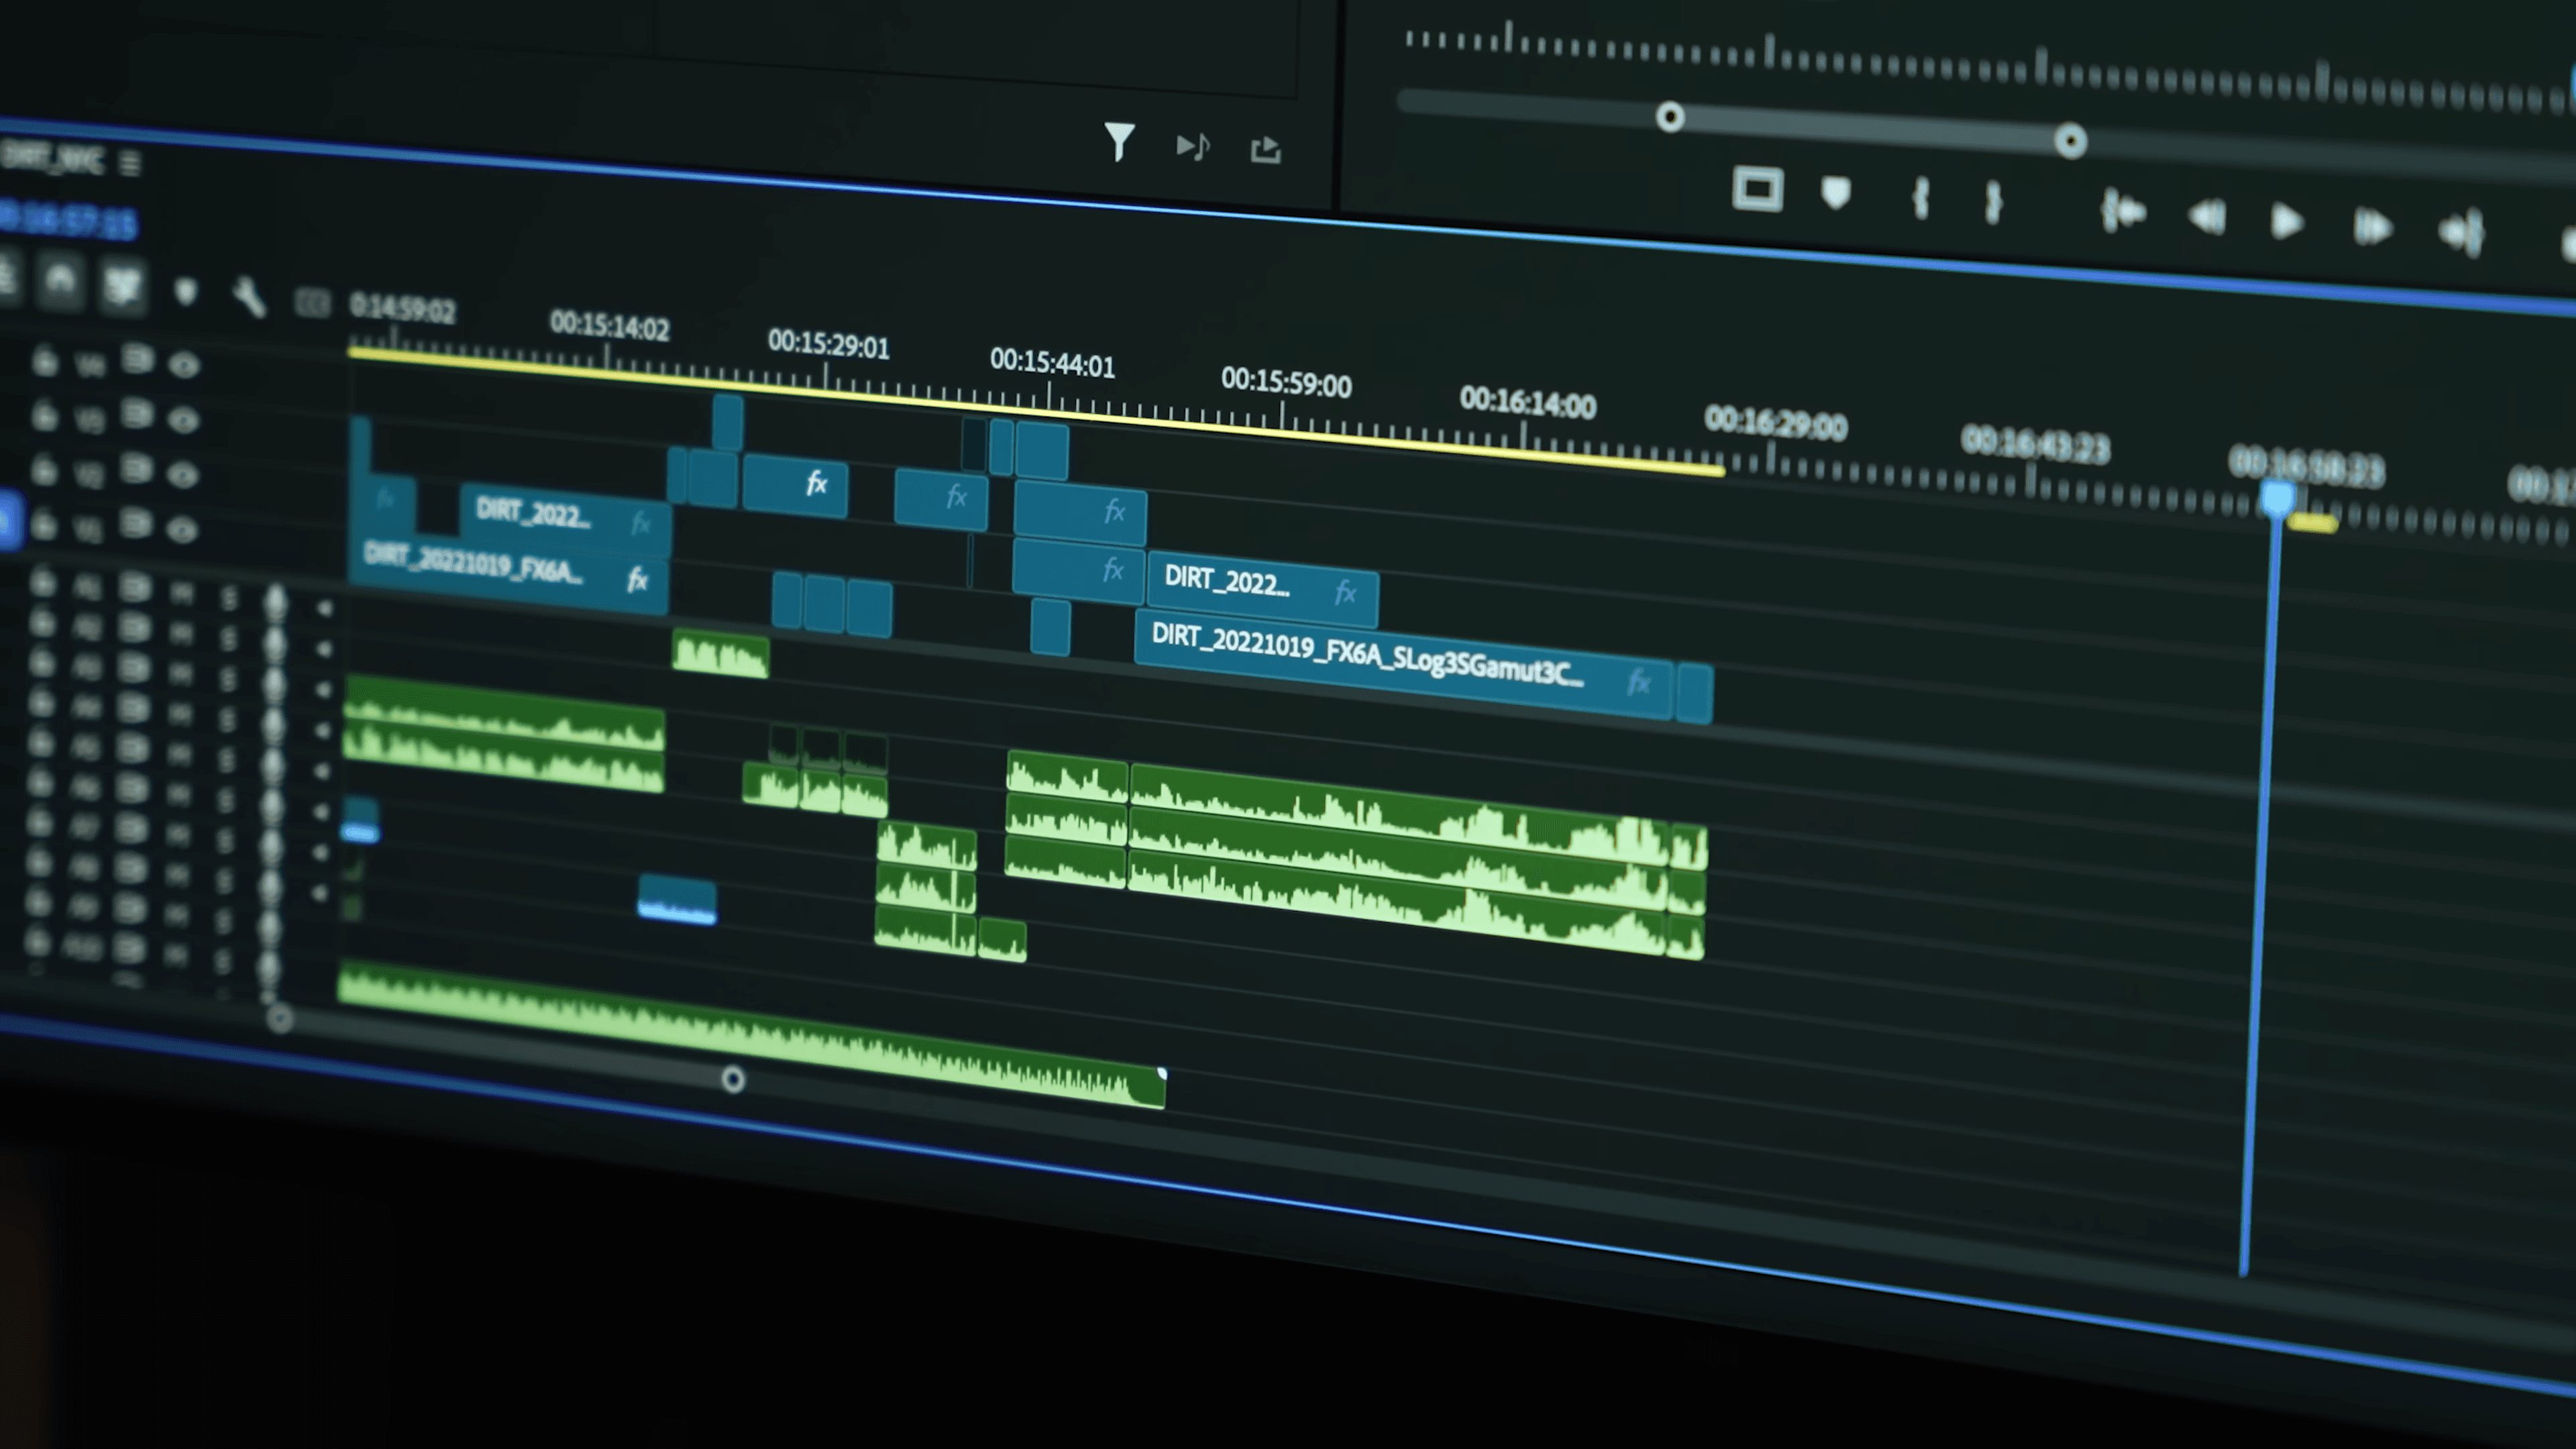The image size is (2576, 1449).
Task: Click the funnel filter icon
Action: 1119,142
